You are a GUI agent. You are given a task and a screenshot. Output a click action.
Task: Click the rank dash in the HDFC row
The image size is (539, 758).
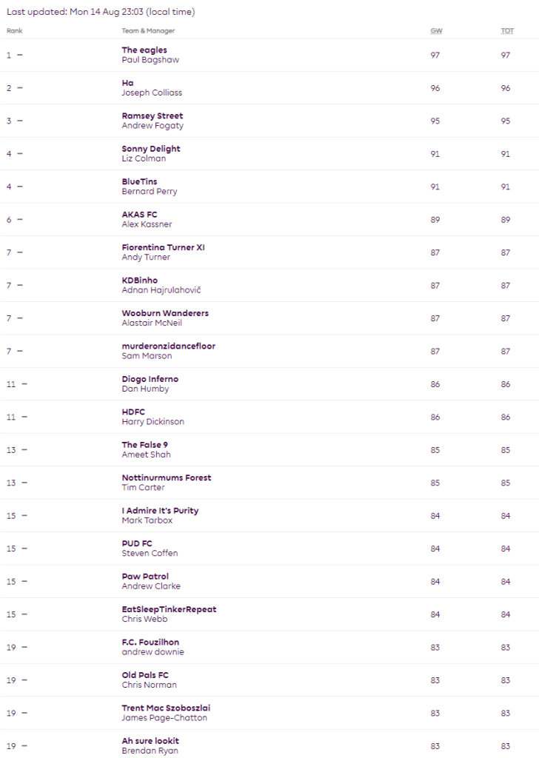pyautogui.click(x=24, y=417)
